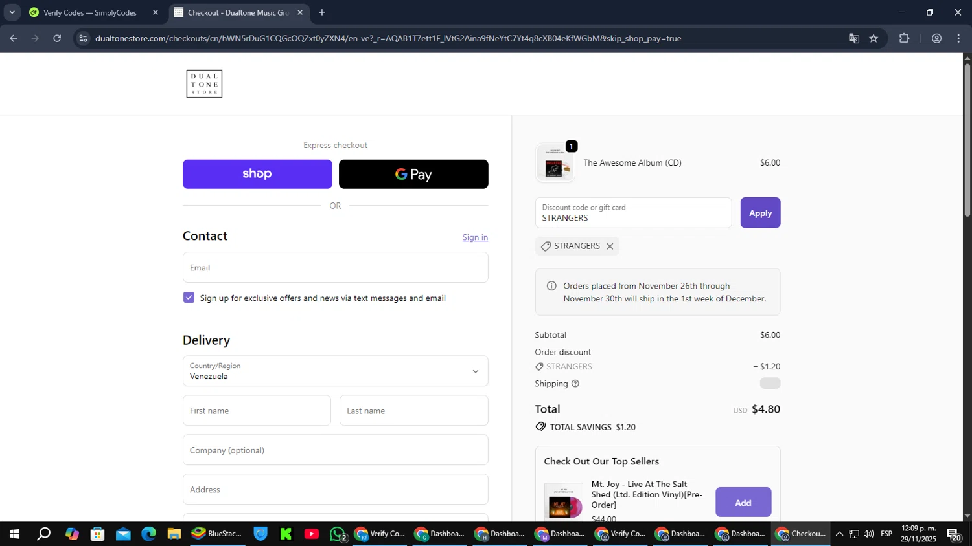This screenshot has width=972, height=546.
Task: Pay with the Google Pay button
Action: click(413, 174)
